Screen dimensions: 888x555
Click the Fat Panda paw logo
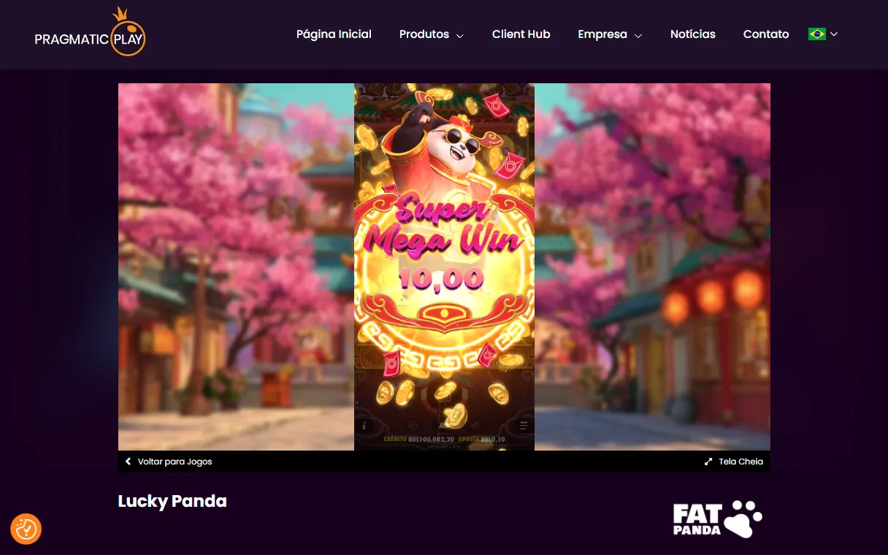[x=717, y=518]
